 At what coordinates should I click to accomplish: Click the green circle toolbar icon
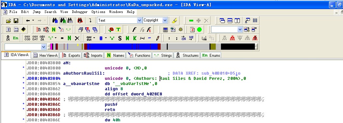pyautogui.click(x=199, y=30)
